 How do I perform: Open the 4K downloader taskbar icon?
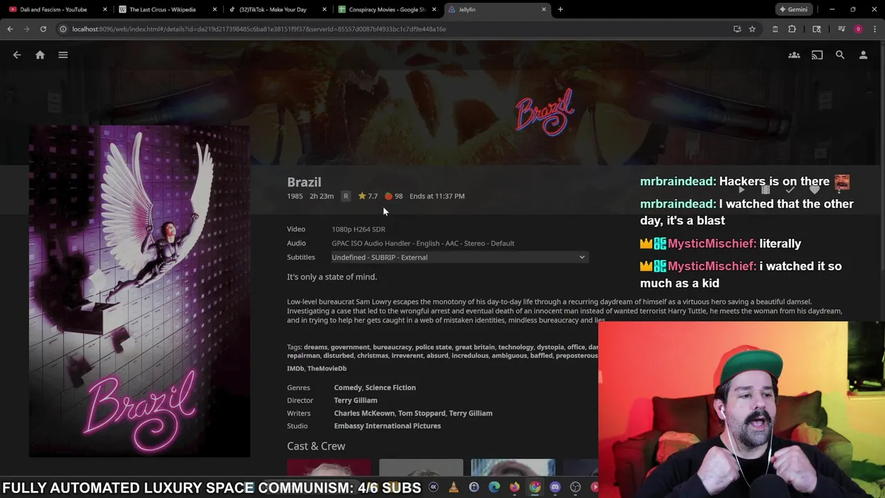[434, 488]
